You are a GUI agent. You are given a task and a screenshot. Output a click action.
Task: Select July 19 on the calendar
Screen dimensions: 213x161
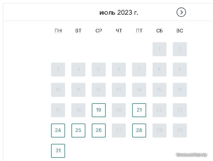pyautogui.click(x=99, y=110)
